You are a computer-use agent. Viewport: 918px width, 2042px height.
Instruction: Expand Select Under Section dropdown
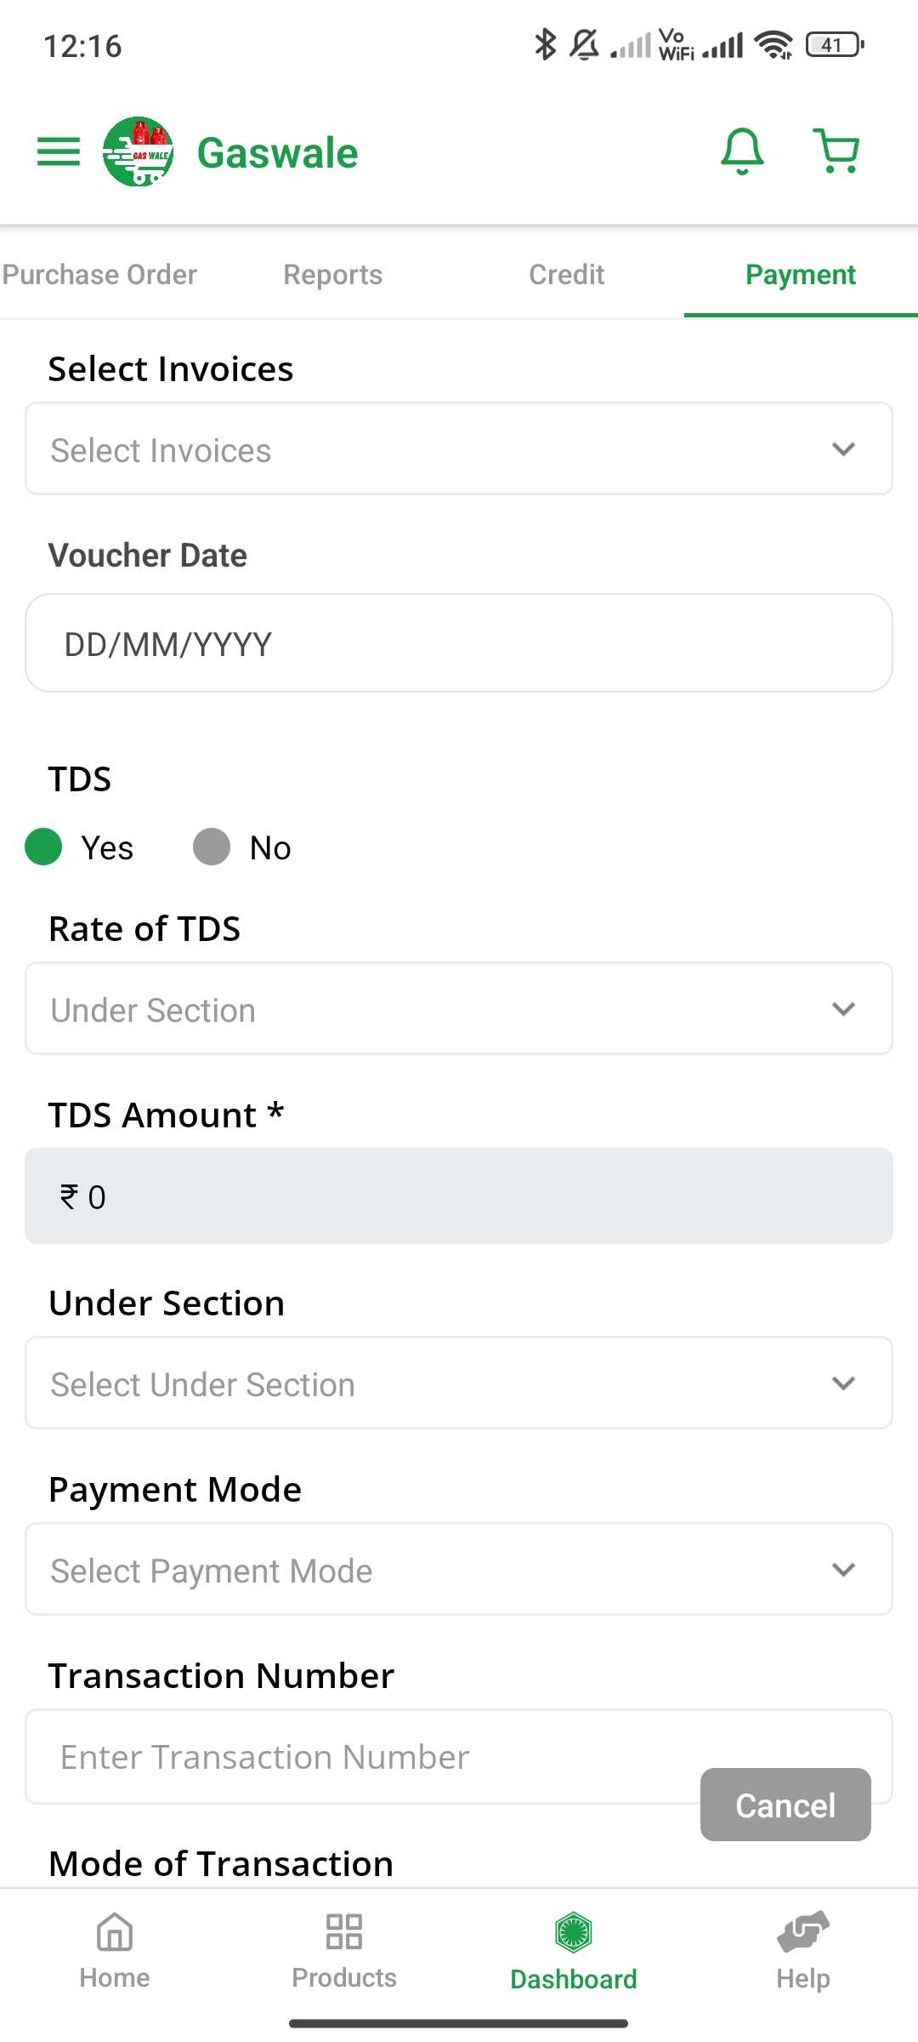tap(459, 1383)
